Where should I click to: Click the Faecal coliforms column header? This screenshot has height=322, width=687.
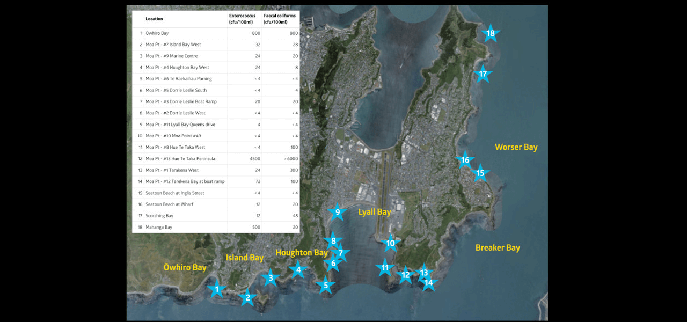coord(279,19)
